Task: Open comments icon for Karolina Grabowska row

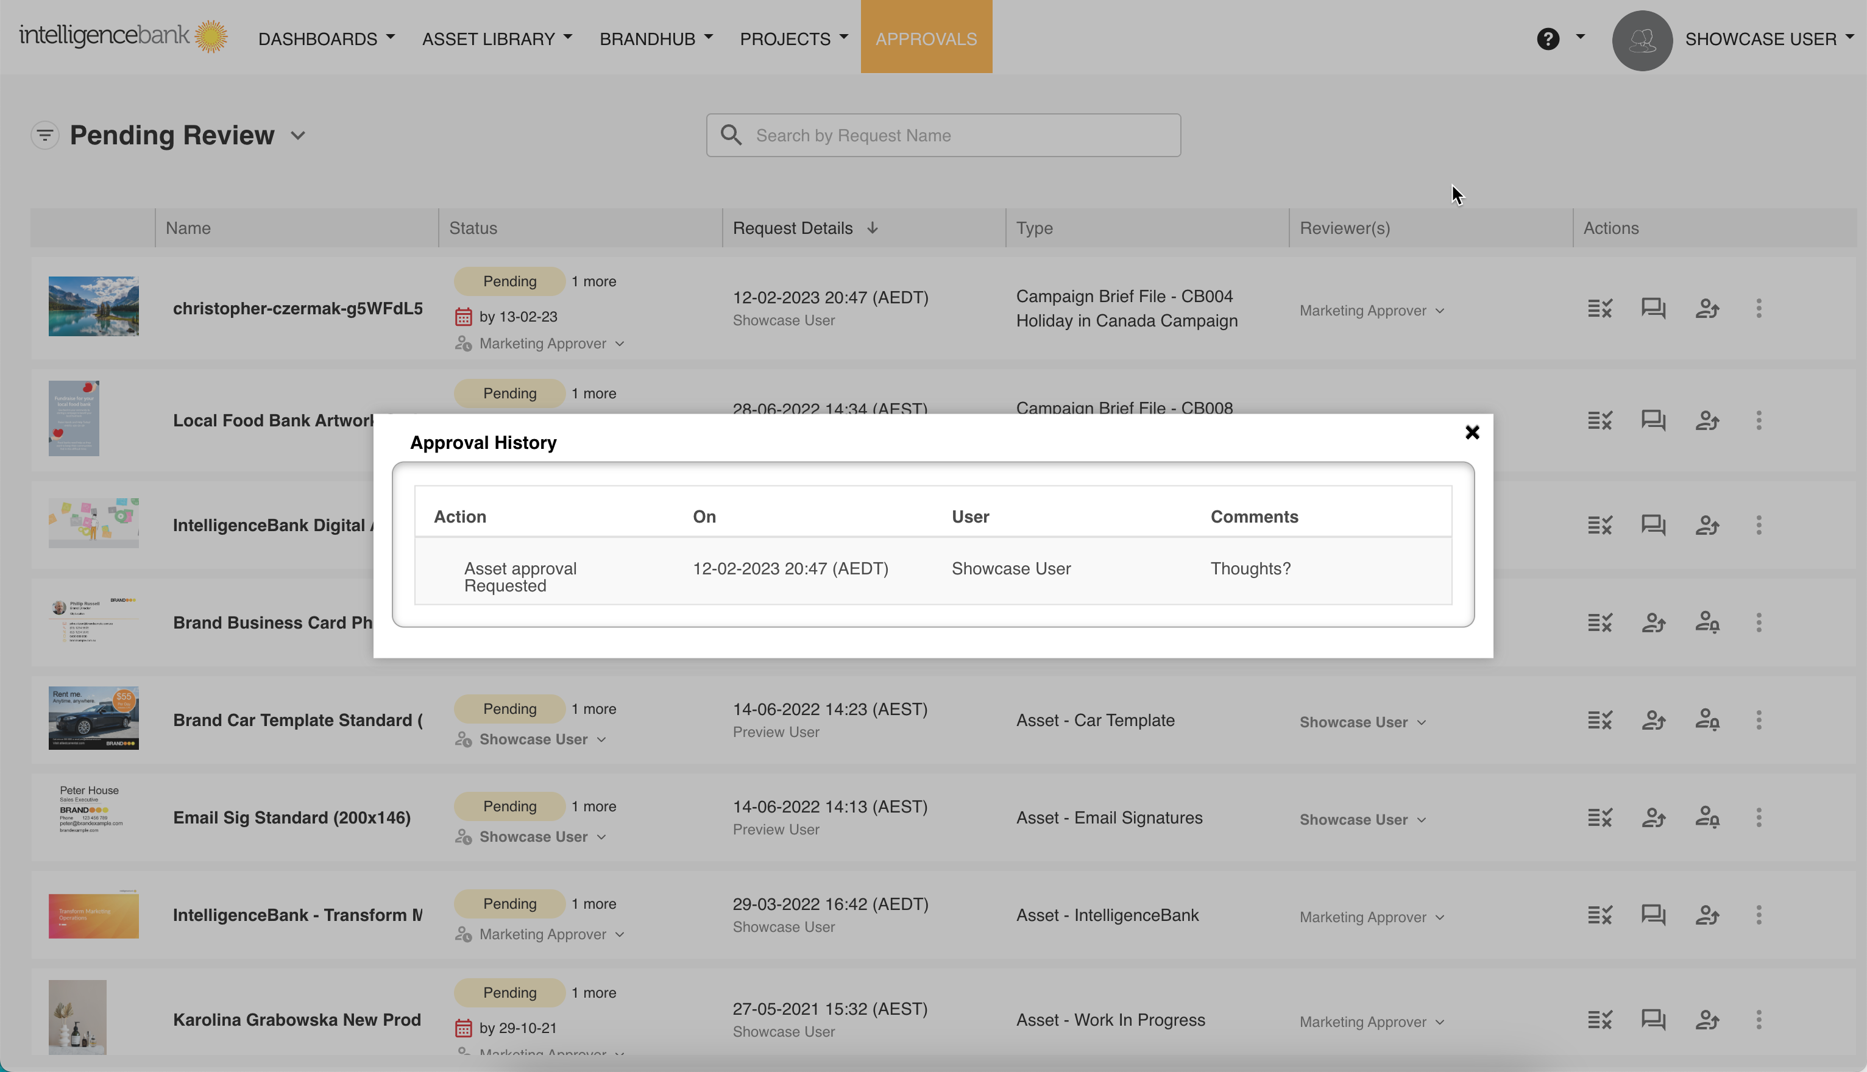Action: pos(1653,1020)
